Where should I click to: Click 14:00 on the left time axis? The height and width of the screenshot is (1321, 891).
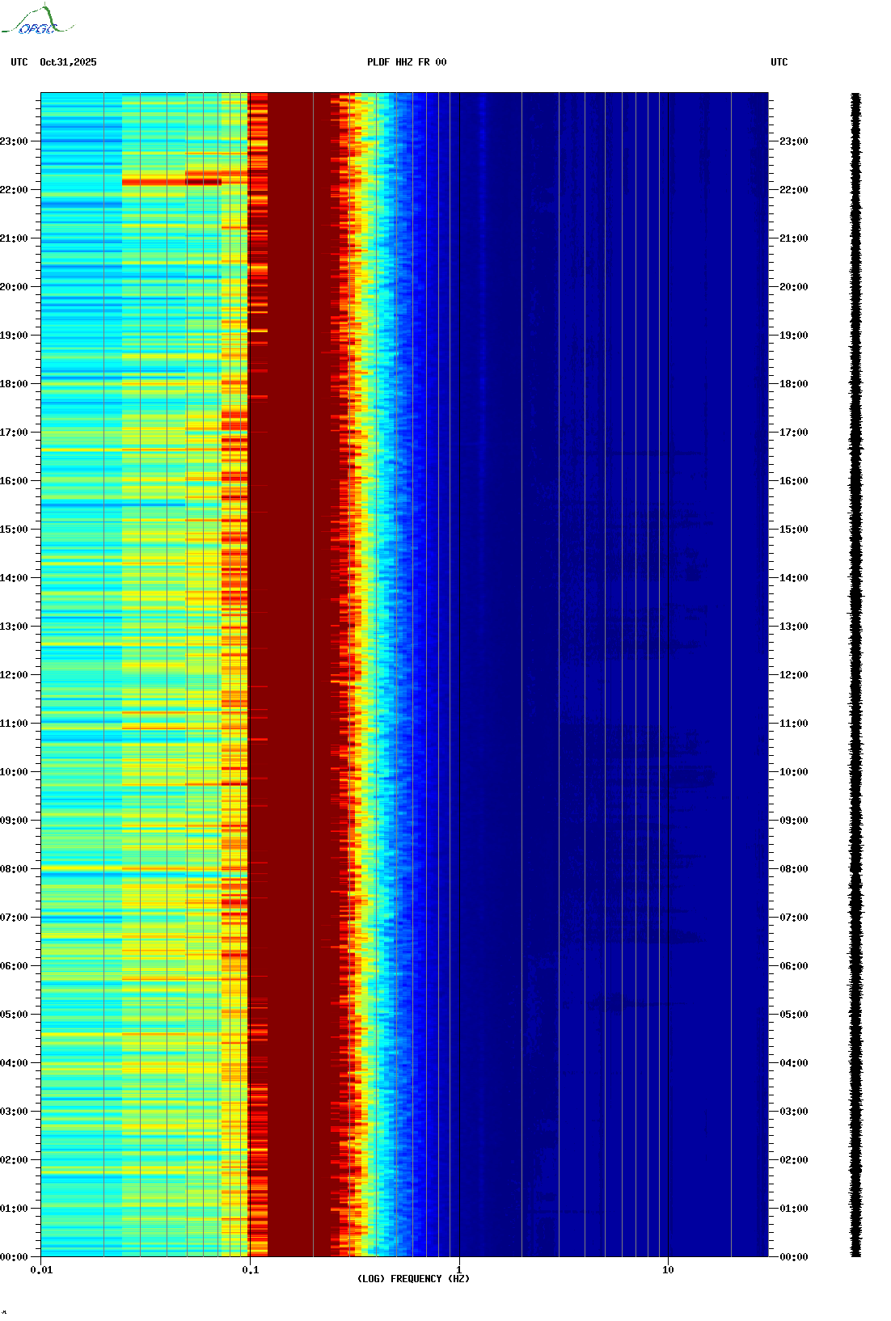[x=14, y=578]
